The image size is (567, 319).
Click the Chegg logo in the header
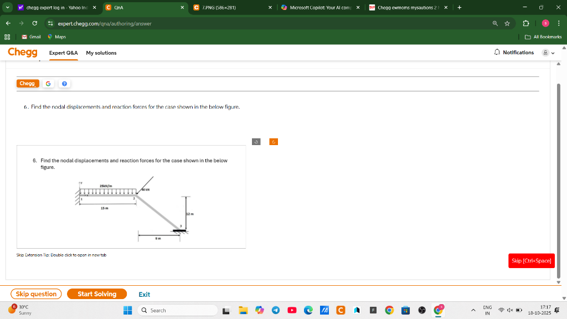[22, 53]
